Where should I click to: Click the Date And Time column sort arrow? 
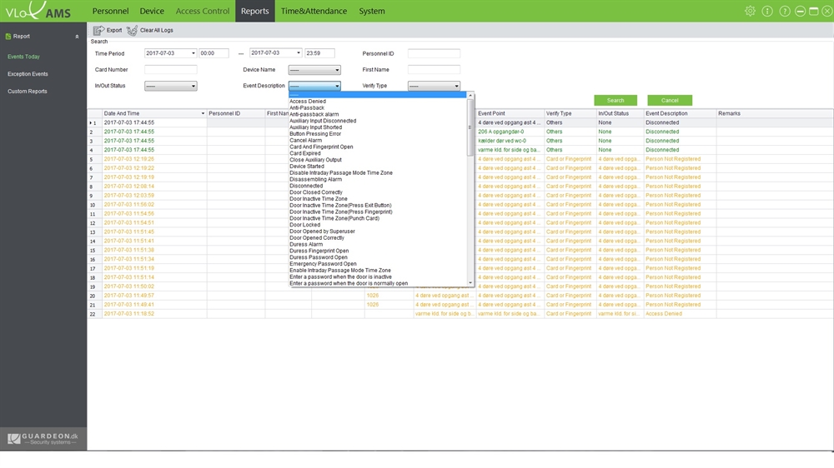(x=203, y=114)
